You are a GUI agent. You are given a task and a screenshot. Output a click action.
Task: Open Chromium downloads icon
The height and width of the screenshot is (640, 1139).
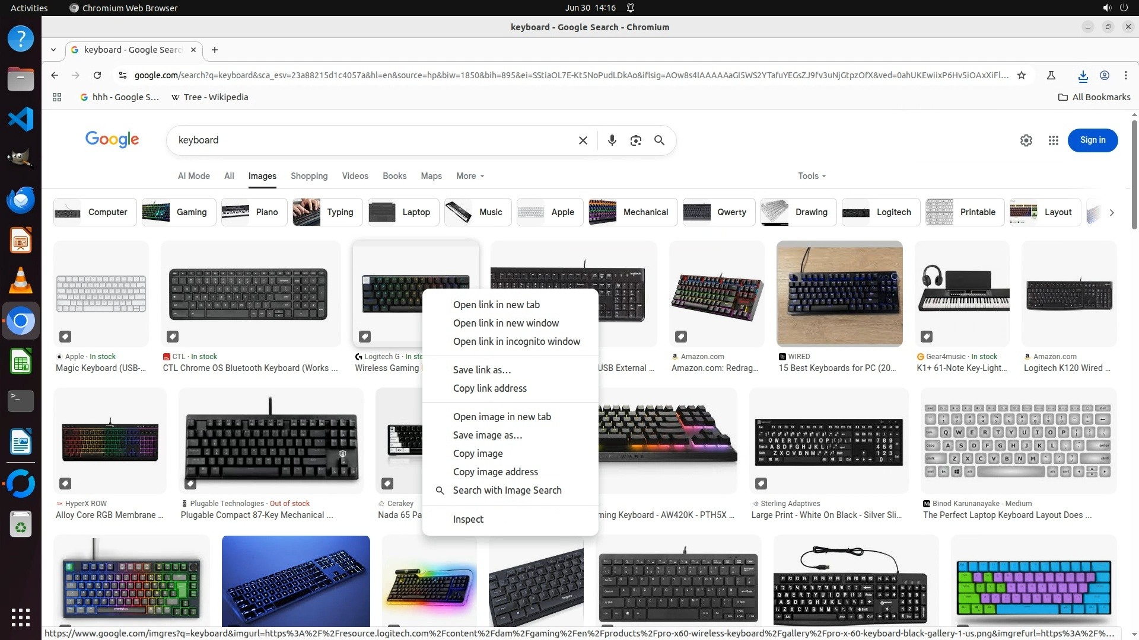tap(1083, 75)
